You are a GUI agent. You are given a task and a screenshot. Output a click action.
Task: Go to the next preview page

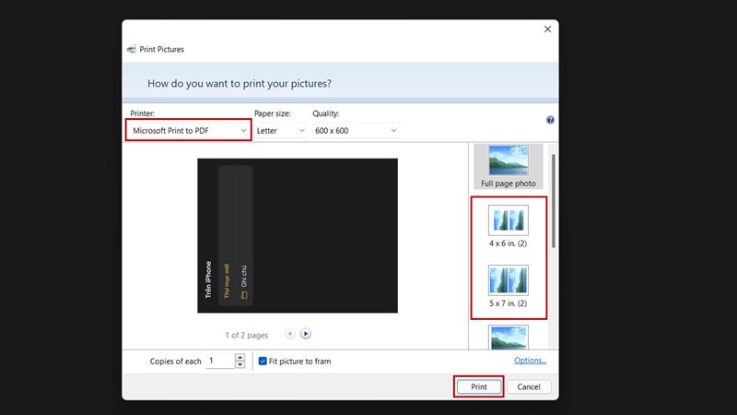point(306,334)
